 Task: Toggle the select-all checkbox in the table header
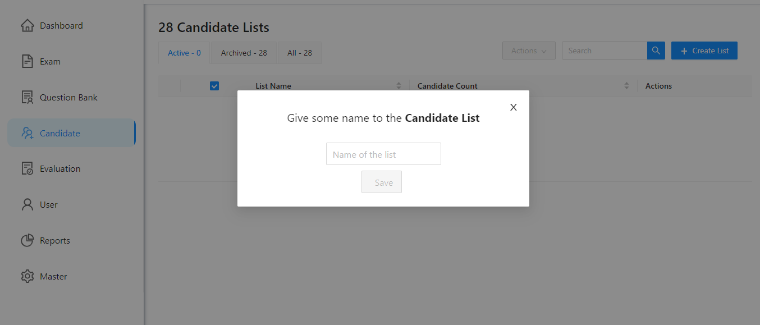pos(214,86)
